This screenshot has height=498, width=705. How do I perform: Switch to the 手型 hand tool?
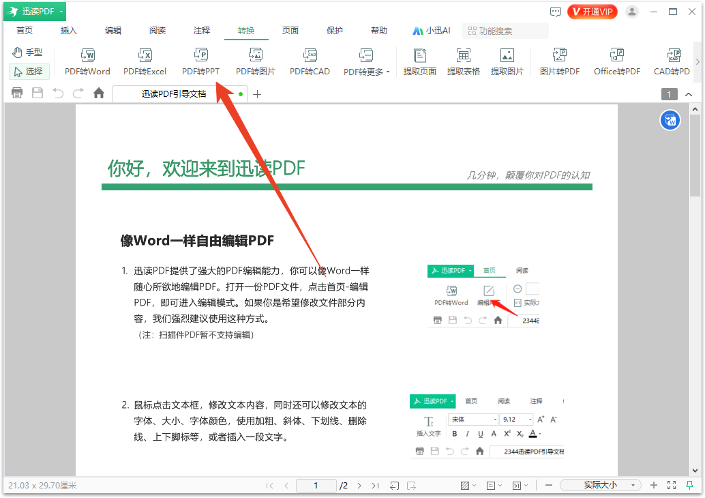coord(28,51)
